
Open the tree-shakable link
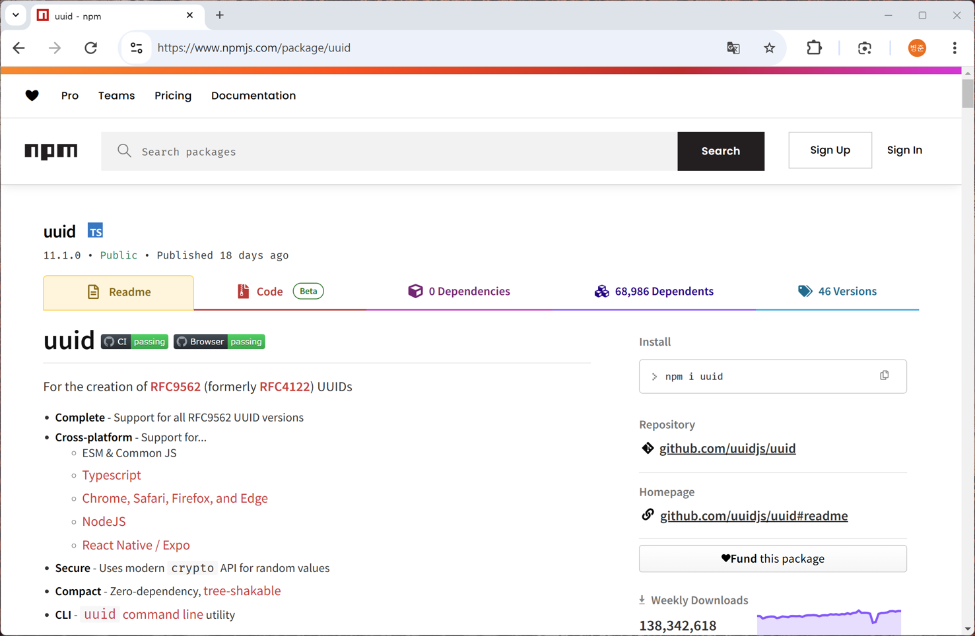(x=242, y=591)
